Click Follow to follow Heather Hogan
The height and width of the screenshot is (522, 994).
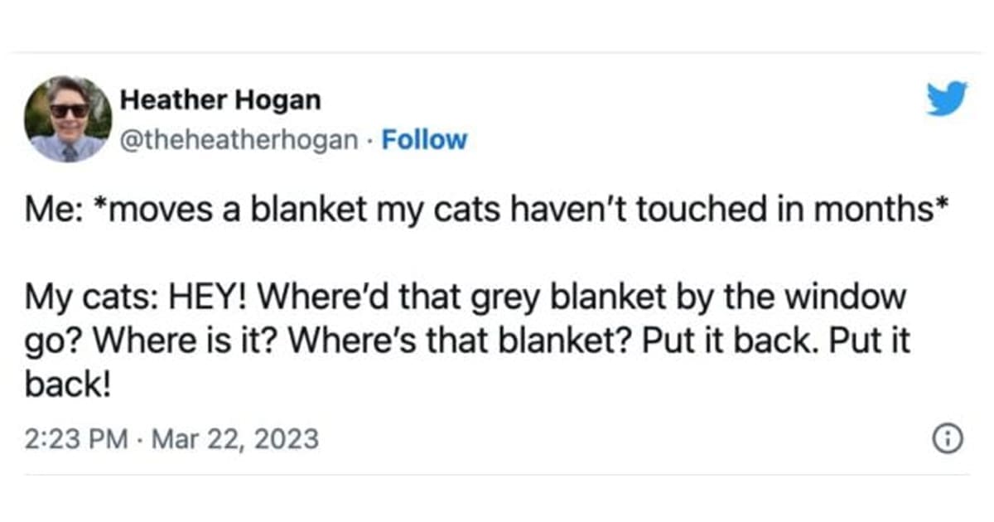[425, 140]
